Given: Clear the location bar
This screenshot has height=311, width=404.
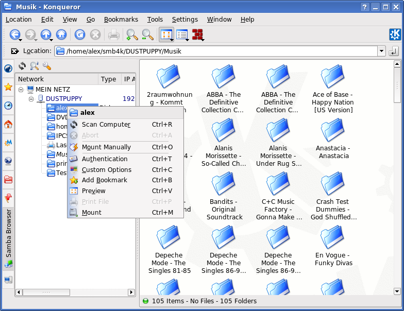Looking at the screenshot, I should (x=15, y=51).
